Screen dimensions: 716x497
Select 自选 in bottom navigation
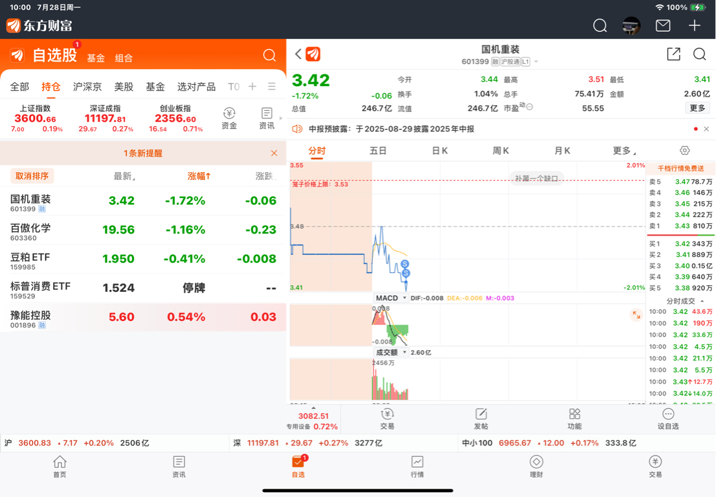[x=298, y=467]
